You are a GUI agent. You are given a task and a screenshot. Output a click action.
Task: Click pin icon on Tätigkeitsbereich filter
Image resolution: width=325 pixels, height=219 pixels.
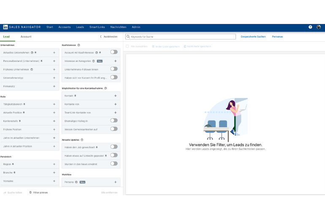24,104
